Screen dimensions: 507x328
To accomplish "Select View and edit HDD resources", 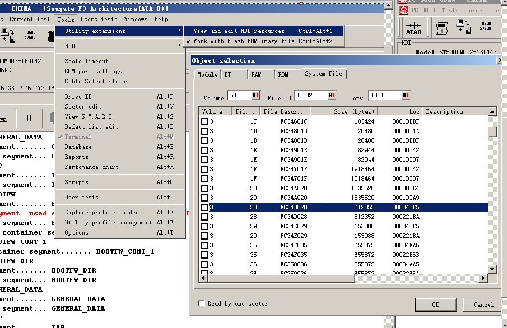I will click(263, 31).
